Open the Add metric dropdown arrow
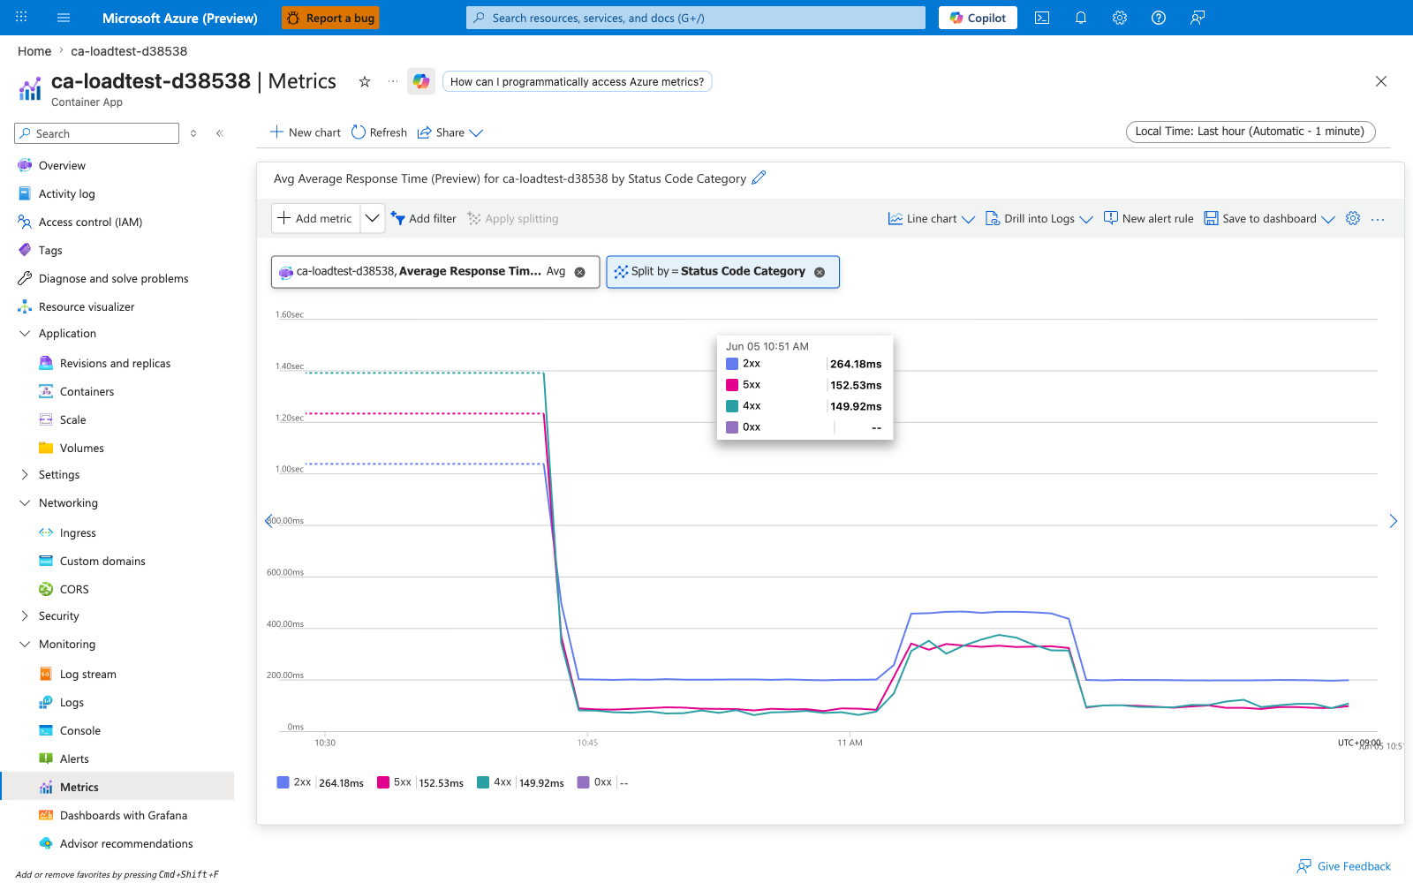Screen dimensions: 1413x883 [x=373, y=218]
